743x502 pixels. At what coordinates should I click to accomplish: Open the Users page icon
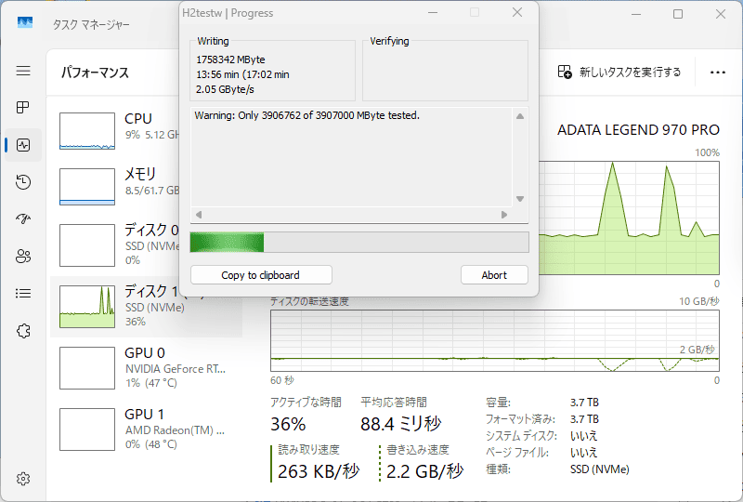[23, 257]
